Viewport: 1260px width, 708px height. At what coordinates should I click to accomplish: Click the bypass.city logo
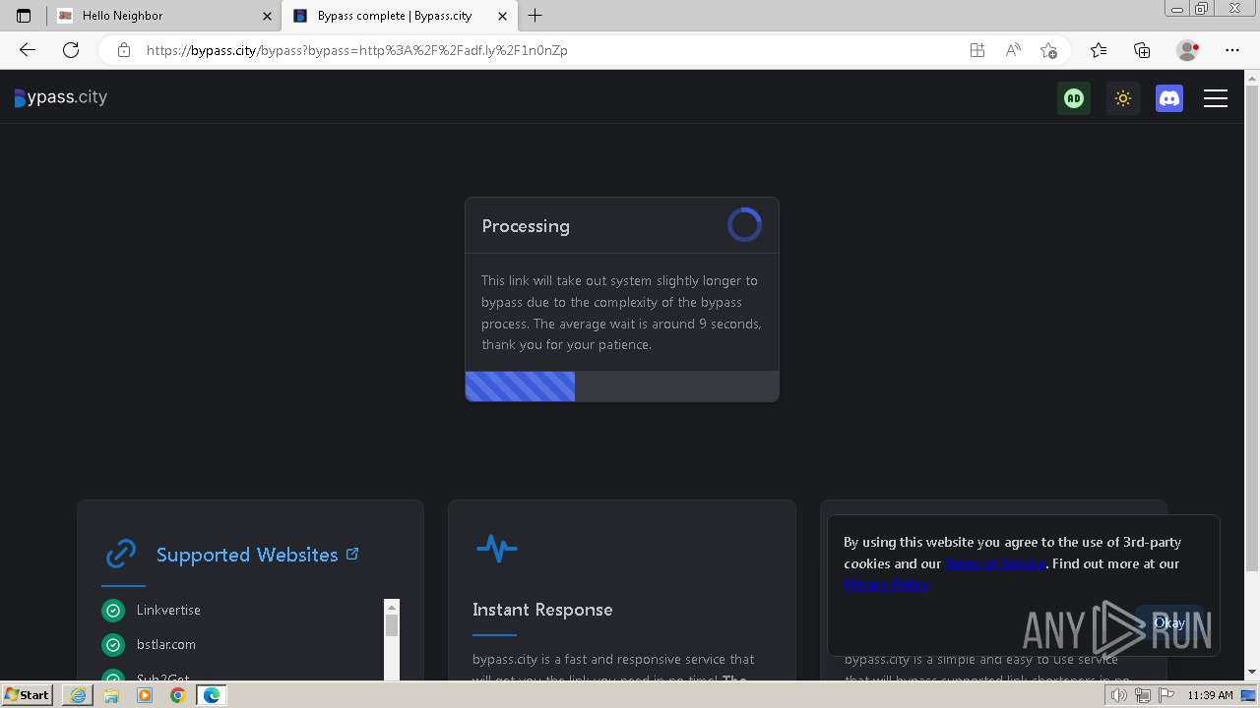pos(61,97)
